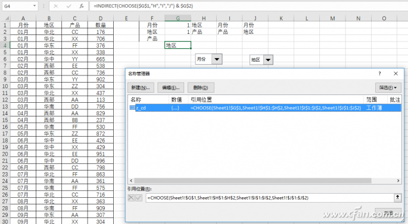
Task: Click the 删除(D) button
Action: [x=201, y=88]
